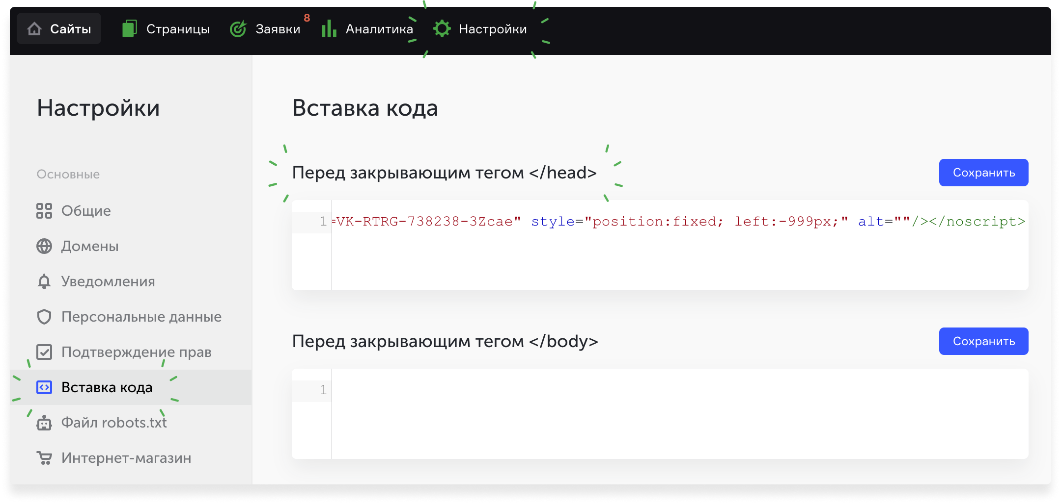Click the 'Перед закрывающим тегом </head>' label
Screen dimensions: 1061x504
coord(445,173)
